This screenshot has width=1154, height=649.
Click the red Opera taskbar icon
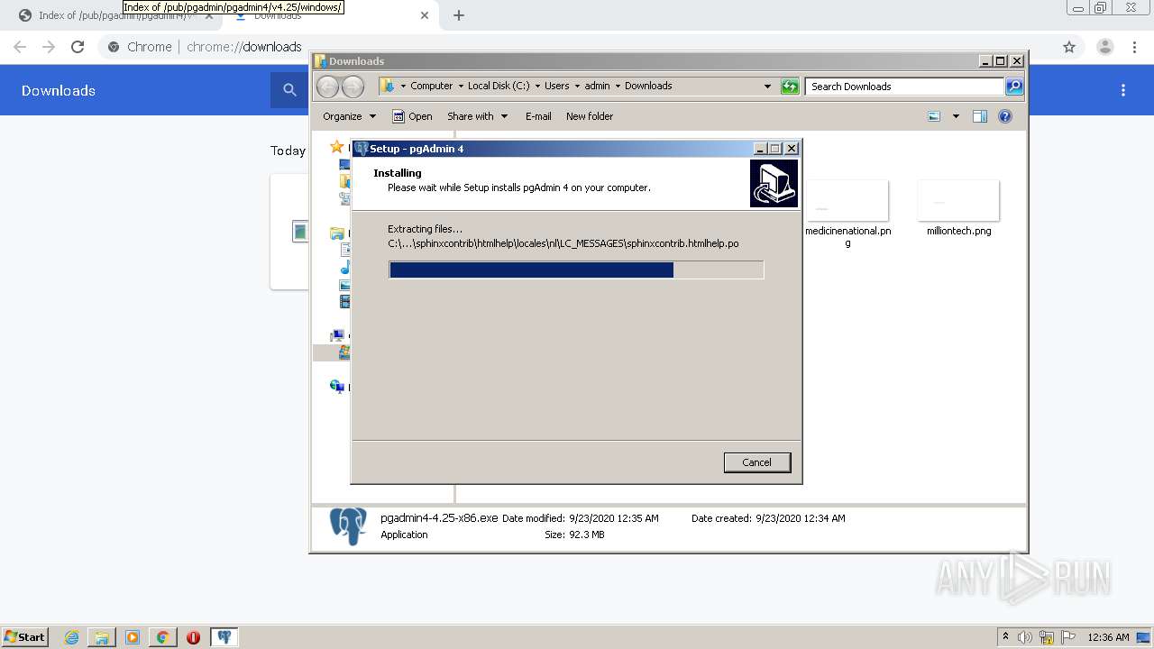click(x=193, y=637)
